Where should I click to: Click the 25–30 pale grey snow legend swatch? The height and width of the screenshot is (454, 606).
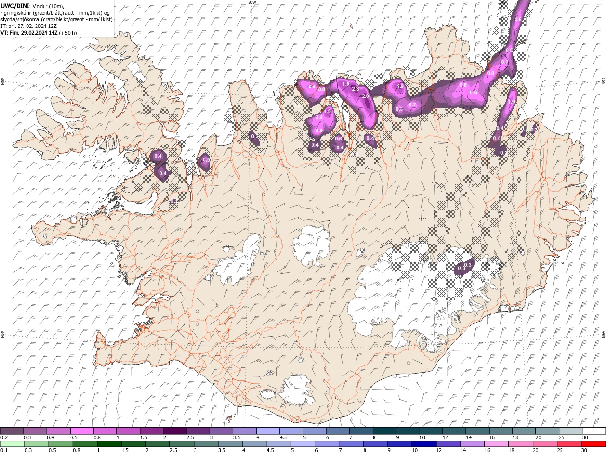570,431
